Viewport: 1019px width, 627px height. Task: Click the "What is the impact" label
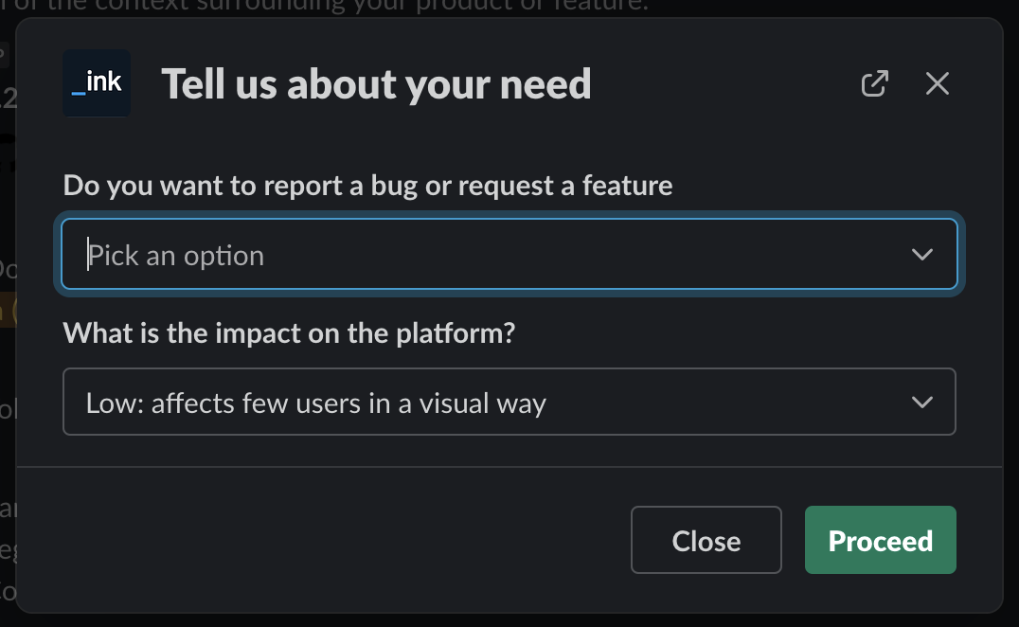[x=289, y=333]
